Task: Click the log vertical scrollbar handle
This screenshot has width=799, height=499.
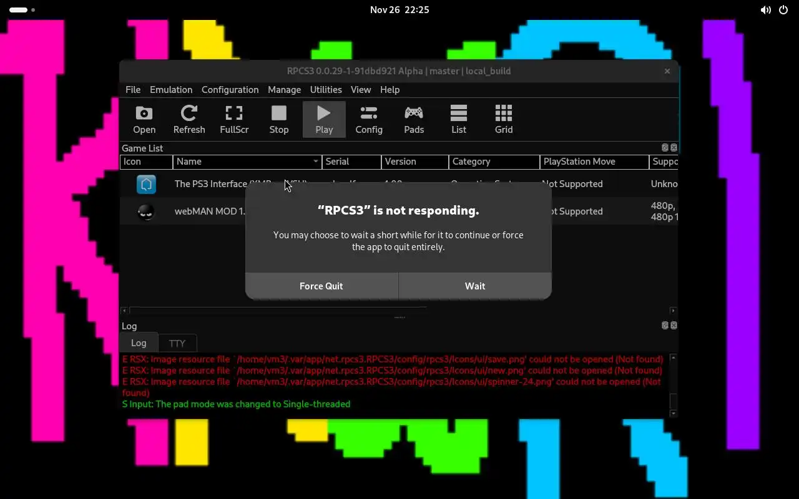Action: (x=673, y=401)
